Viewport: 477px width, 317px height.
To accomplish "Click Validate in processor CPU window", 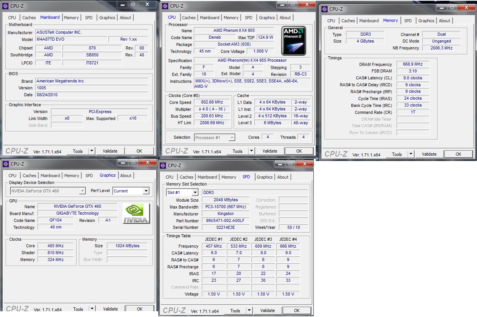I will (270, 151).
